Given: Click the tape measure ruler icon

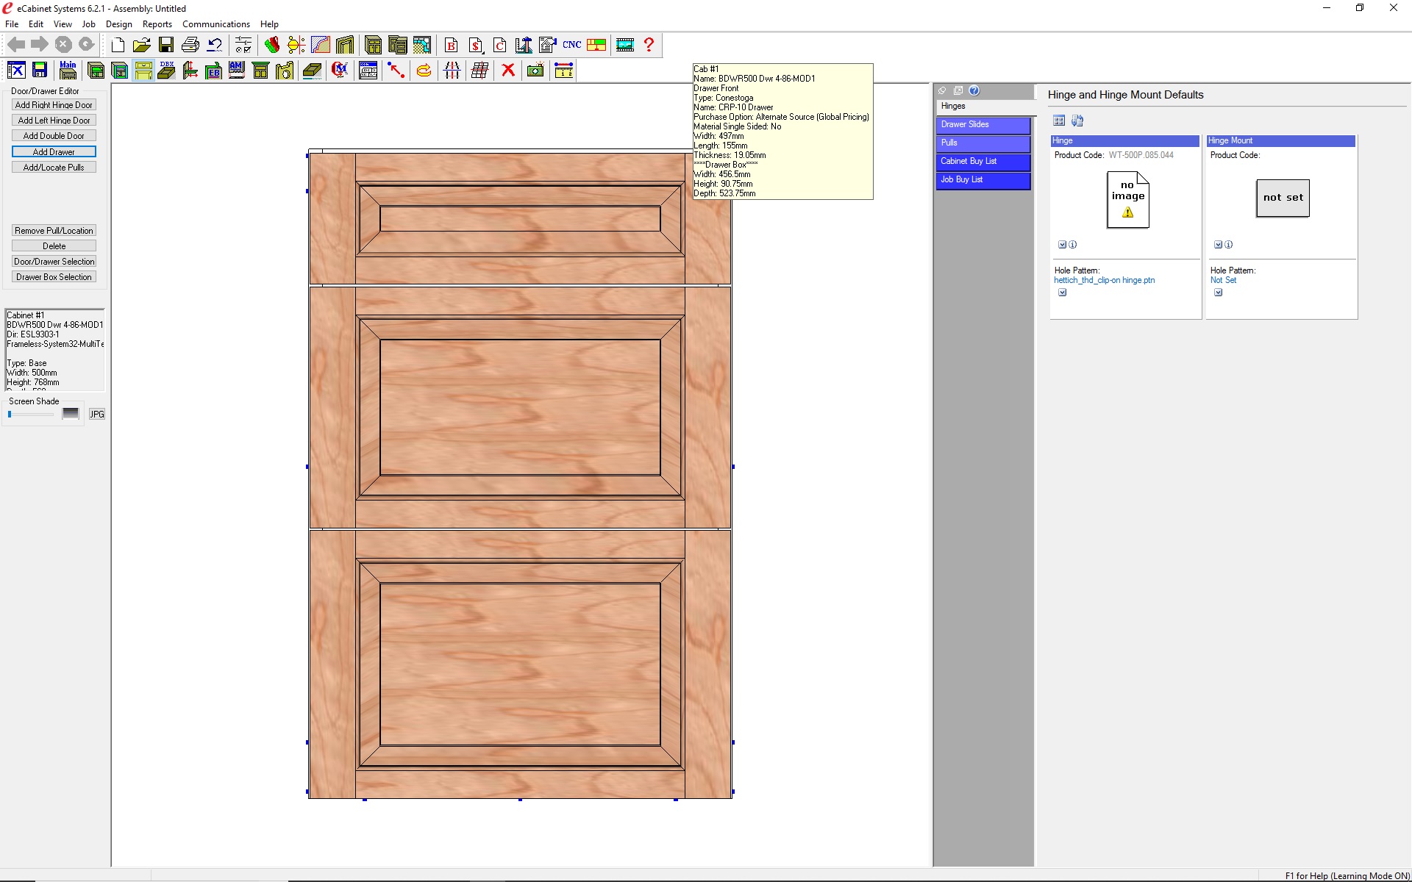Looking at the screenshot, I should pos(563,71).
